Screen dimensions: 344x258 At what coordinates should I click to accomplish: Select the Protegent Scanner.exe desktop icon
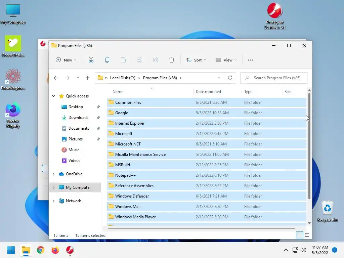point(275,16)
